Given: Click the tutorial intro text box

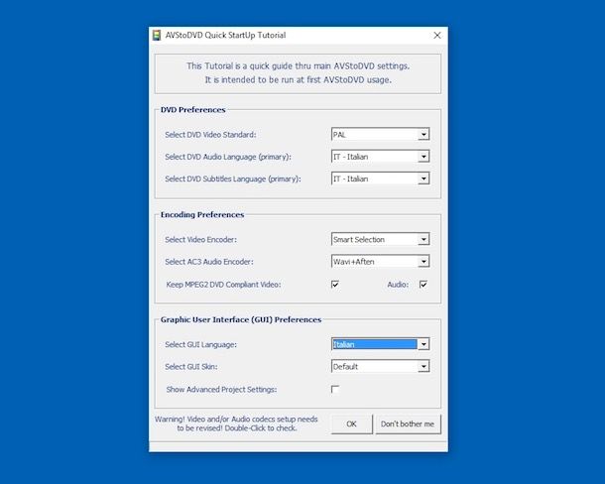Looking at the screenshot, I should coord(298,73).
